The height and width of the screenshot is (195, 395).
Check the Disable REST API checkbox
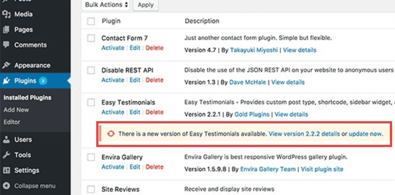click(91, 71)
